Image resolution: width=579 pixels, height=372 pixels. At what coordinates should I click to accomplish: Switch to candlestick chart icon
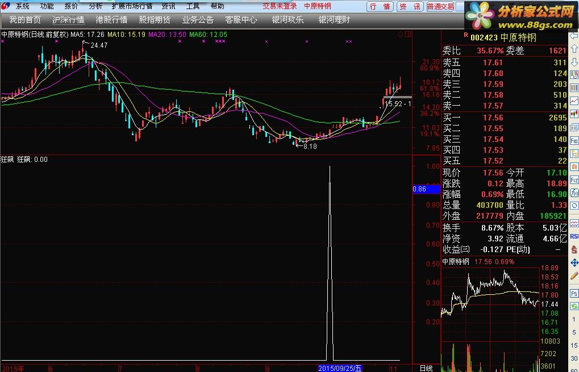(x=574, y=114)
